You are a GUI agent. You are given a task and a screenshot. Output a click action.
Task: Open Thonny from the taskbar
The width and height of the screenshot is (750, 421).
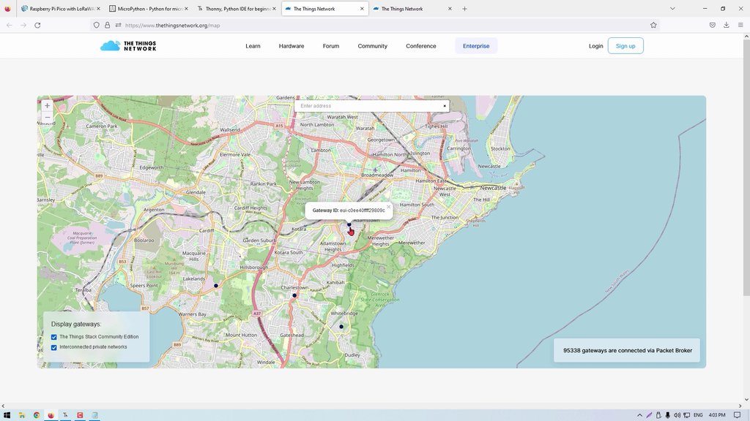click(x=65, y=415)
